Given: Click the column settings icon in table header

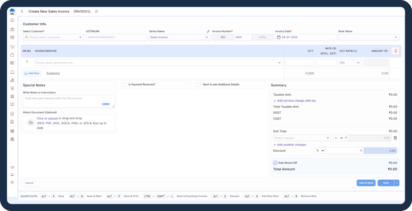Looking at the screenshot, I should click(395, 51).
